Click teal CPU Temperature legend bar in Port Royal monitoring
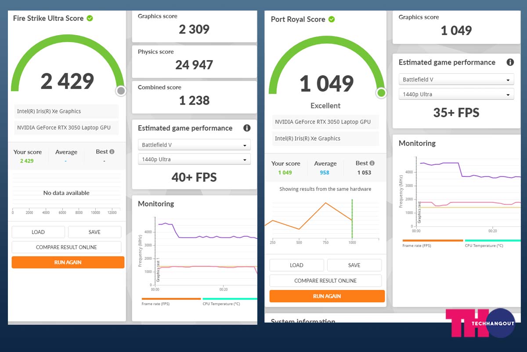527x352 pixels. click(x=493, y=240)
